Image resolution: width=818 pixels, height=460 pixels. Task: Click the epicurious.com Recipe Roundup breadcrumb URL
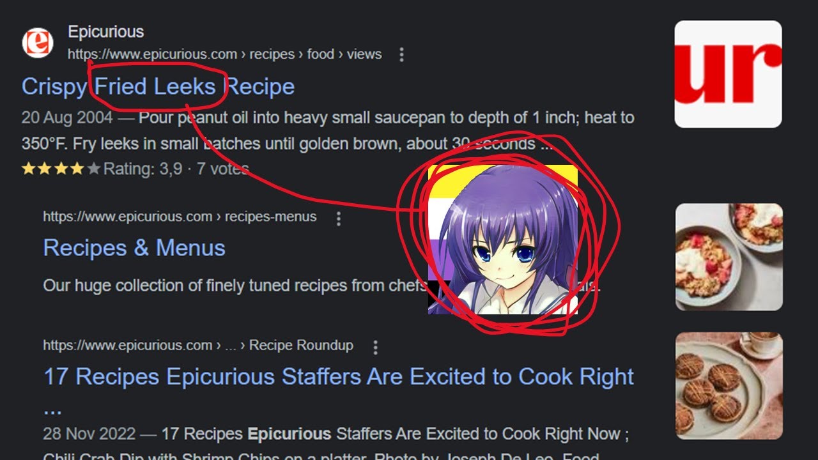tap(198, 346)
